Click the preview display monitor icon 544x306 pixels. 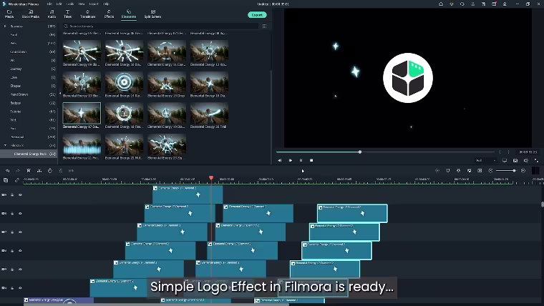pyautogui.click(x=505, y=160)
